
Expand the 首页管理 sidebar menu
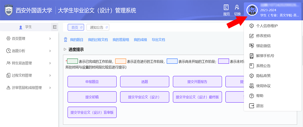point(29,39)
